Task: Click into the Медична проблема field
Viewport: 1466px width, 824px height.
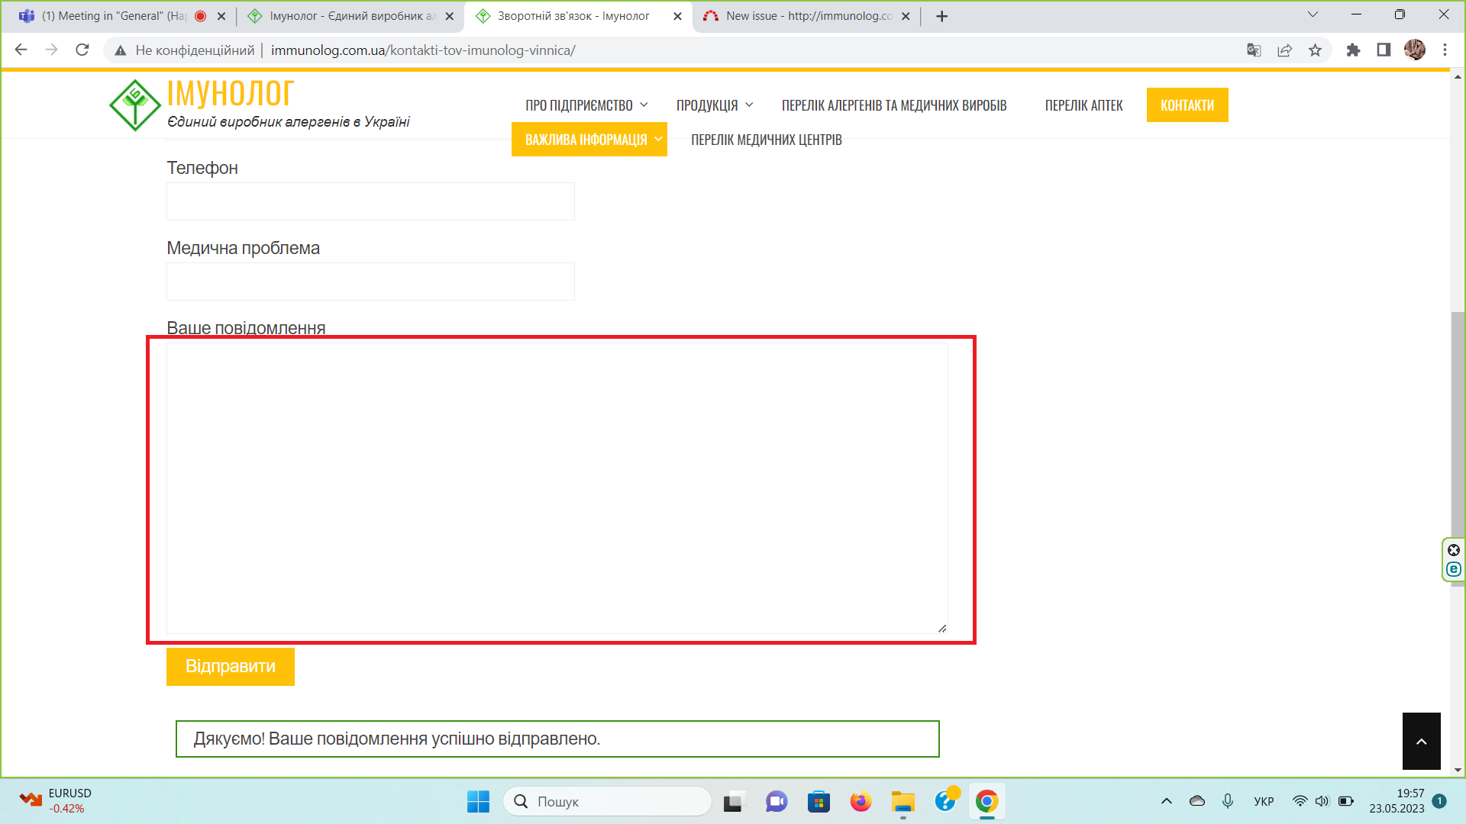Action: click(370, 282)
